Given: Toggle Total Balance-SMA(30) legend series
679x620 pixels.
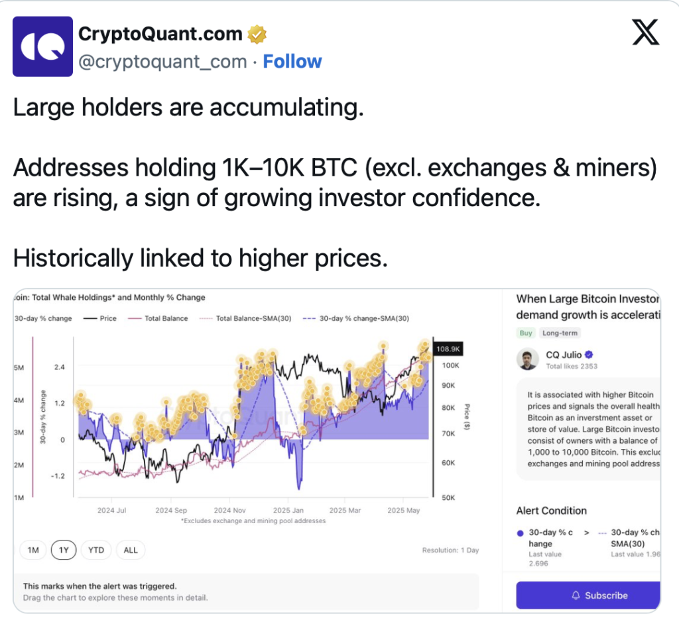Looking at the screenshot, I should [x=245, y=318].
